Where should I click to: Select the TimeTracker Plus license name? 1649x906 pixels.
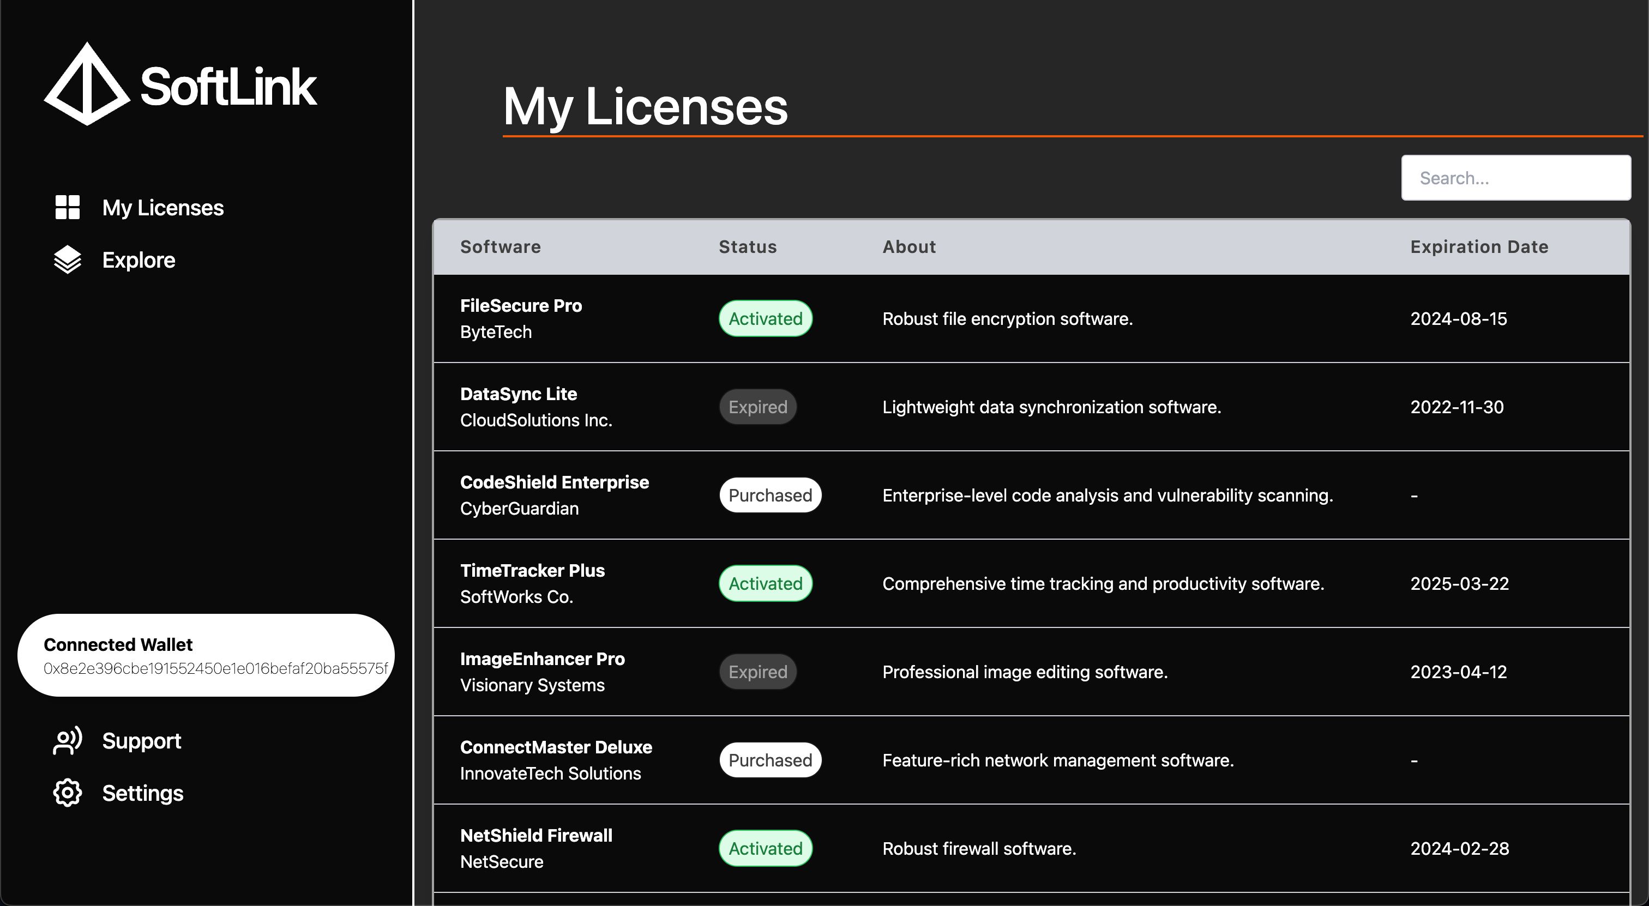point(533,571)
